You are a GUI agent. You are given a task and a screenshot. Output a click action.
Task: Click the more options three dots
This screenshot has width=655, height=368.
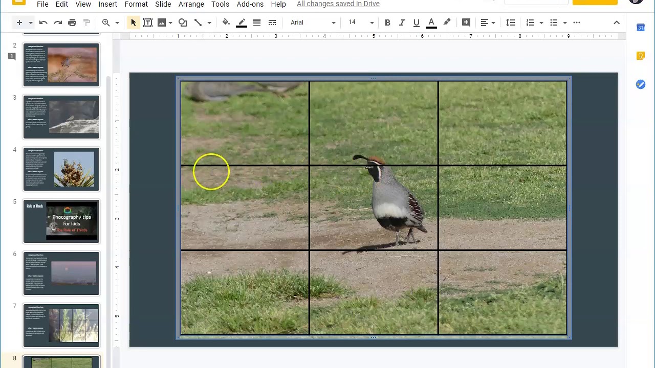click(577, 22)
